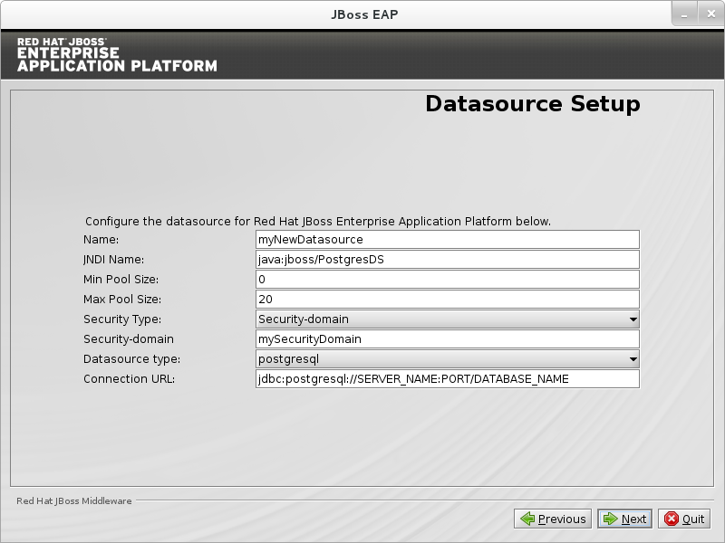The image size is (725, 543).
Task: Click the Red Hat JBoss logo
Action: [117, 55]
